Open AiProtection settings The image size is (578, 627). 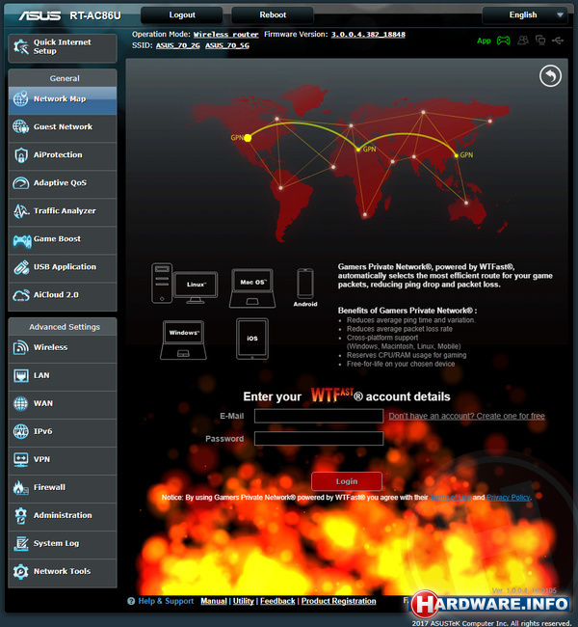(x=63, y=155)
